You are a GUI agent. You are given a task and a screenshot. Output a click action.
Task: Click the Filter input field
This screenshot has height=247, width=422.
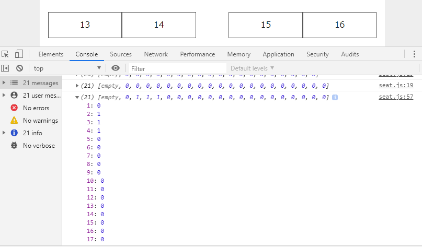coord(178,68)
